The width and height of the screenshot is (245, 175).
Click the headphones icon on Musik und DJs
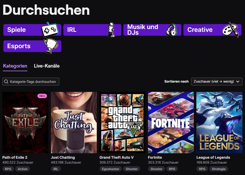tap(171, 30)
